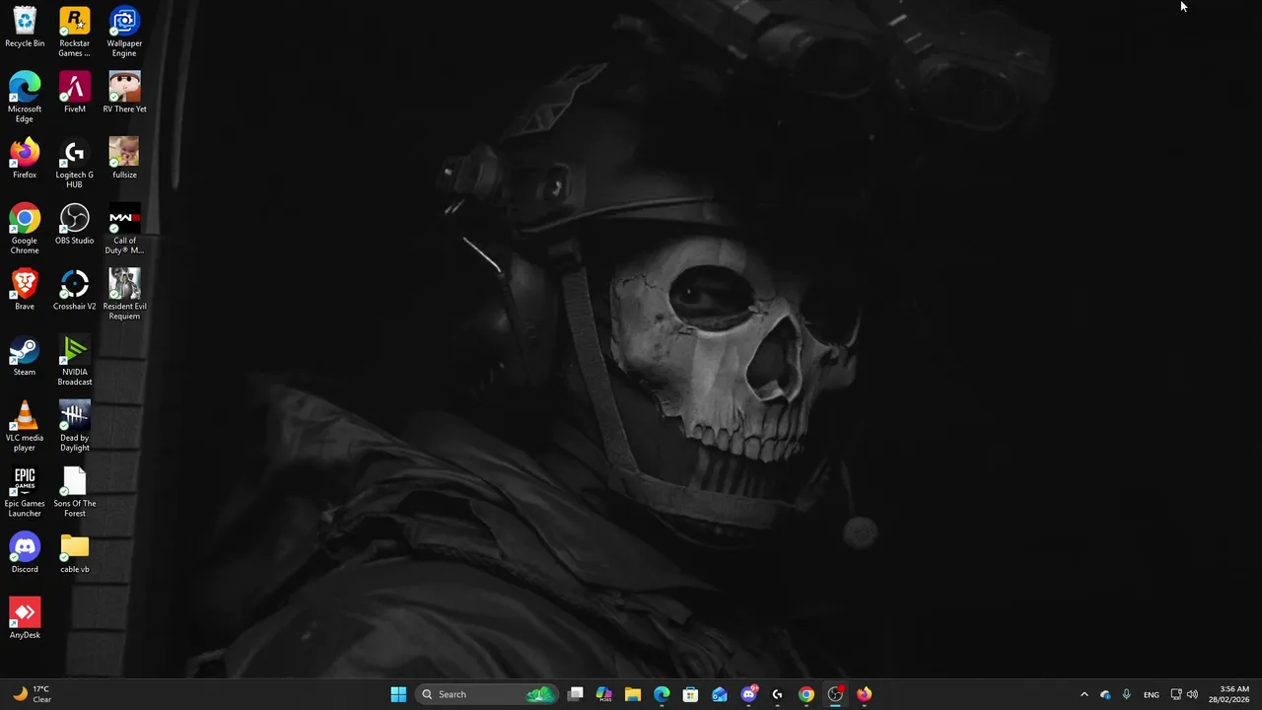This screenshot has height=710, width=1262.
Task: Open Task View from the taskbar
Action: pos(576,694)
